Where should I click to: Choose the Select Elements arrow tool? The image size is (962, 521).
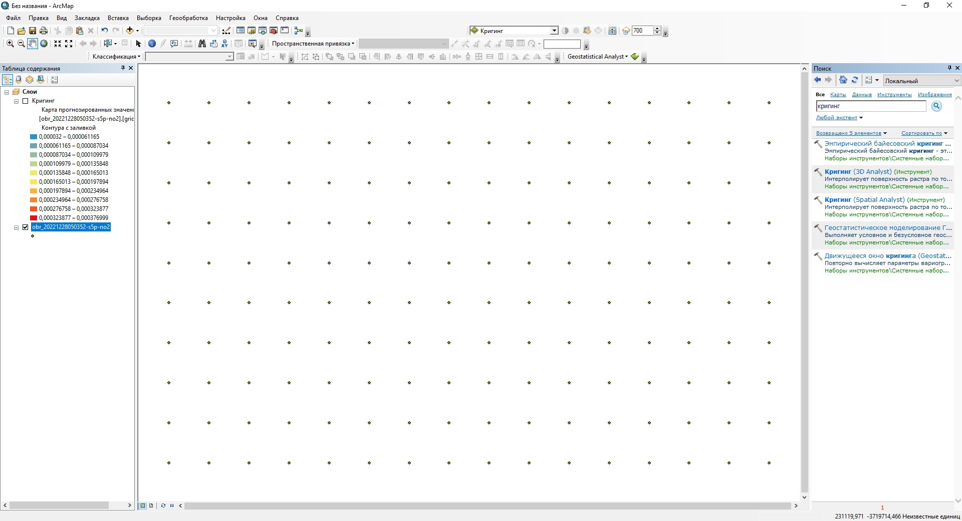139,44
